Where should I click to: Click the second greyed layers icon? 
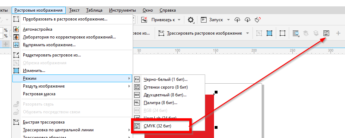pos(316,33)
